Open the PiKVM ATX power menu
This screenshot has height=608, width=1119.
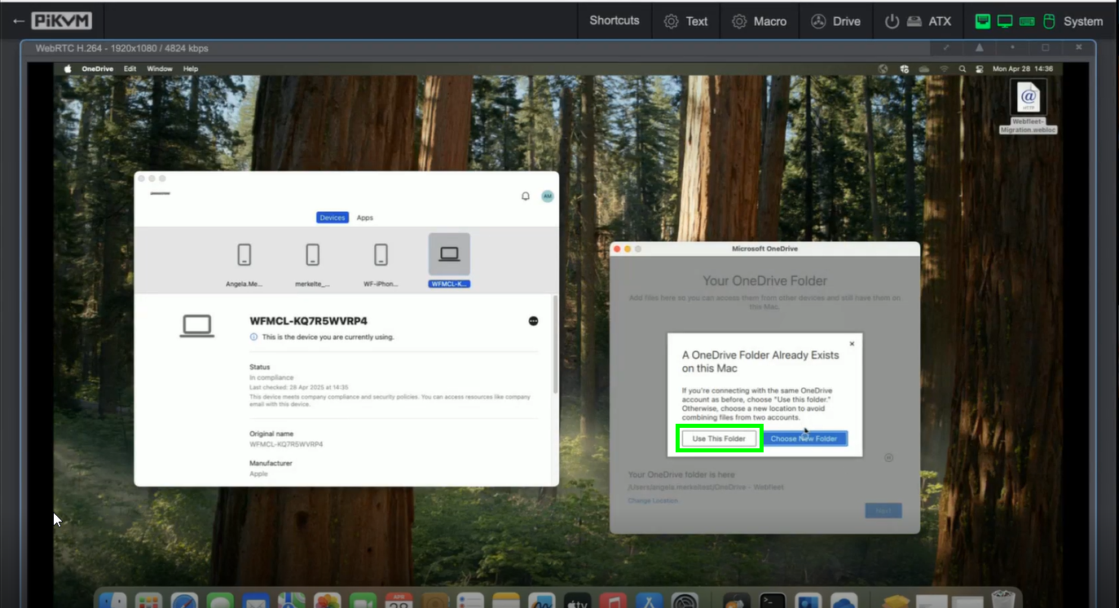coord(919,21)
